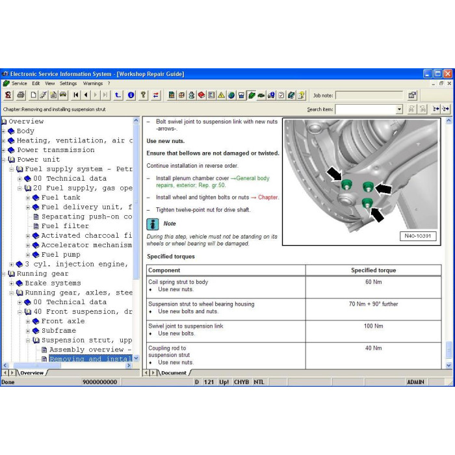Click the document pane scrollbar thumb
Image resolution: width=455 pixels, height=455 pixels.
(x=448, y=350)
